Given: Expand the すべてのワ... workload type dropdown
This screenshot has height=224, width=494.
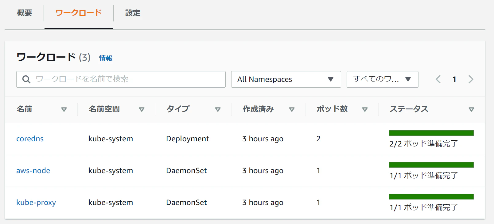Looking at the screenshot, I should pyautogui.click(x=382, y=79).
